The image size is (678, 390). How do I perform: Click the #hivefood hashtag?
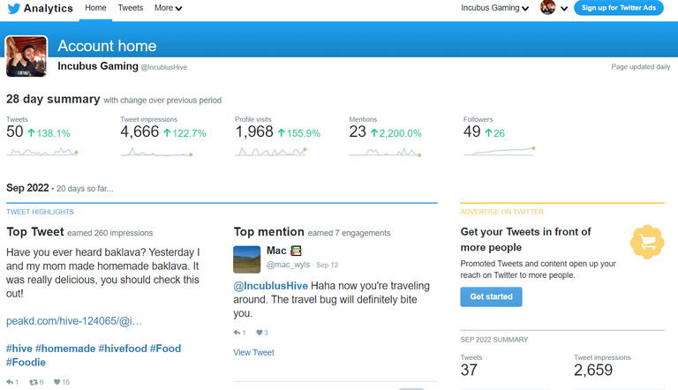pyautogui.click(x=123, y=349)
